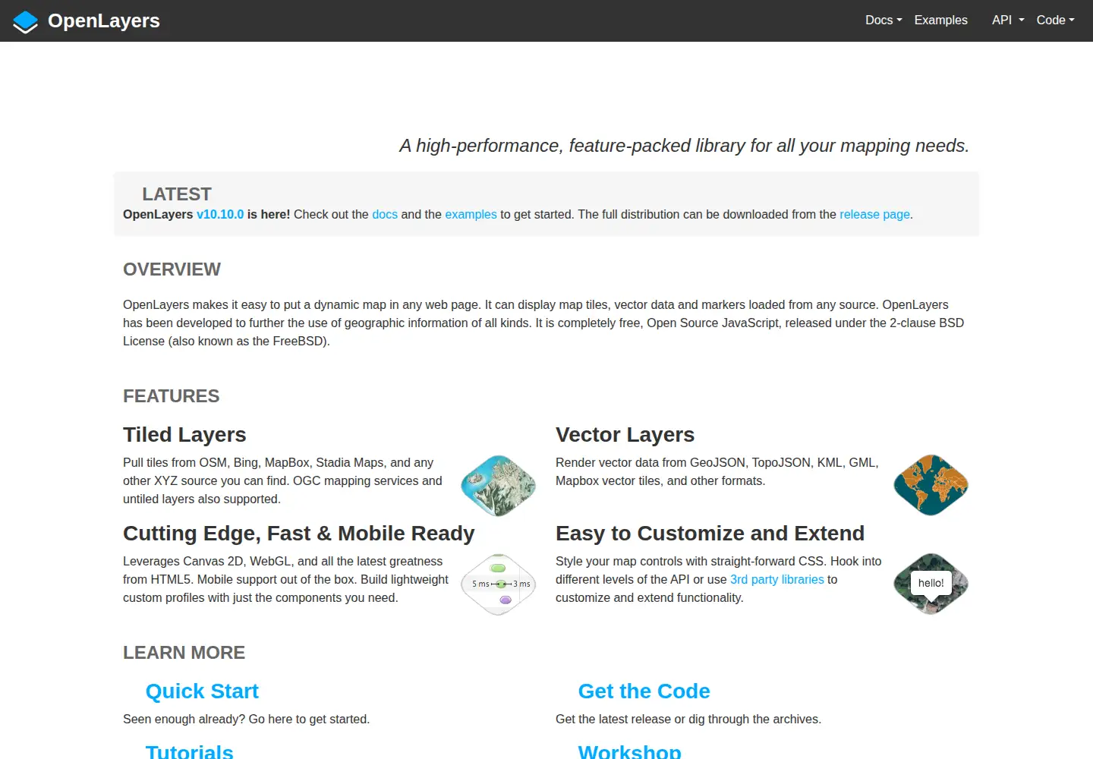Viewport: 1093px width, 759px height.
Task: Click the OVERVIEW section heading
Action: pos(172,269)
